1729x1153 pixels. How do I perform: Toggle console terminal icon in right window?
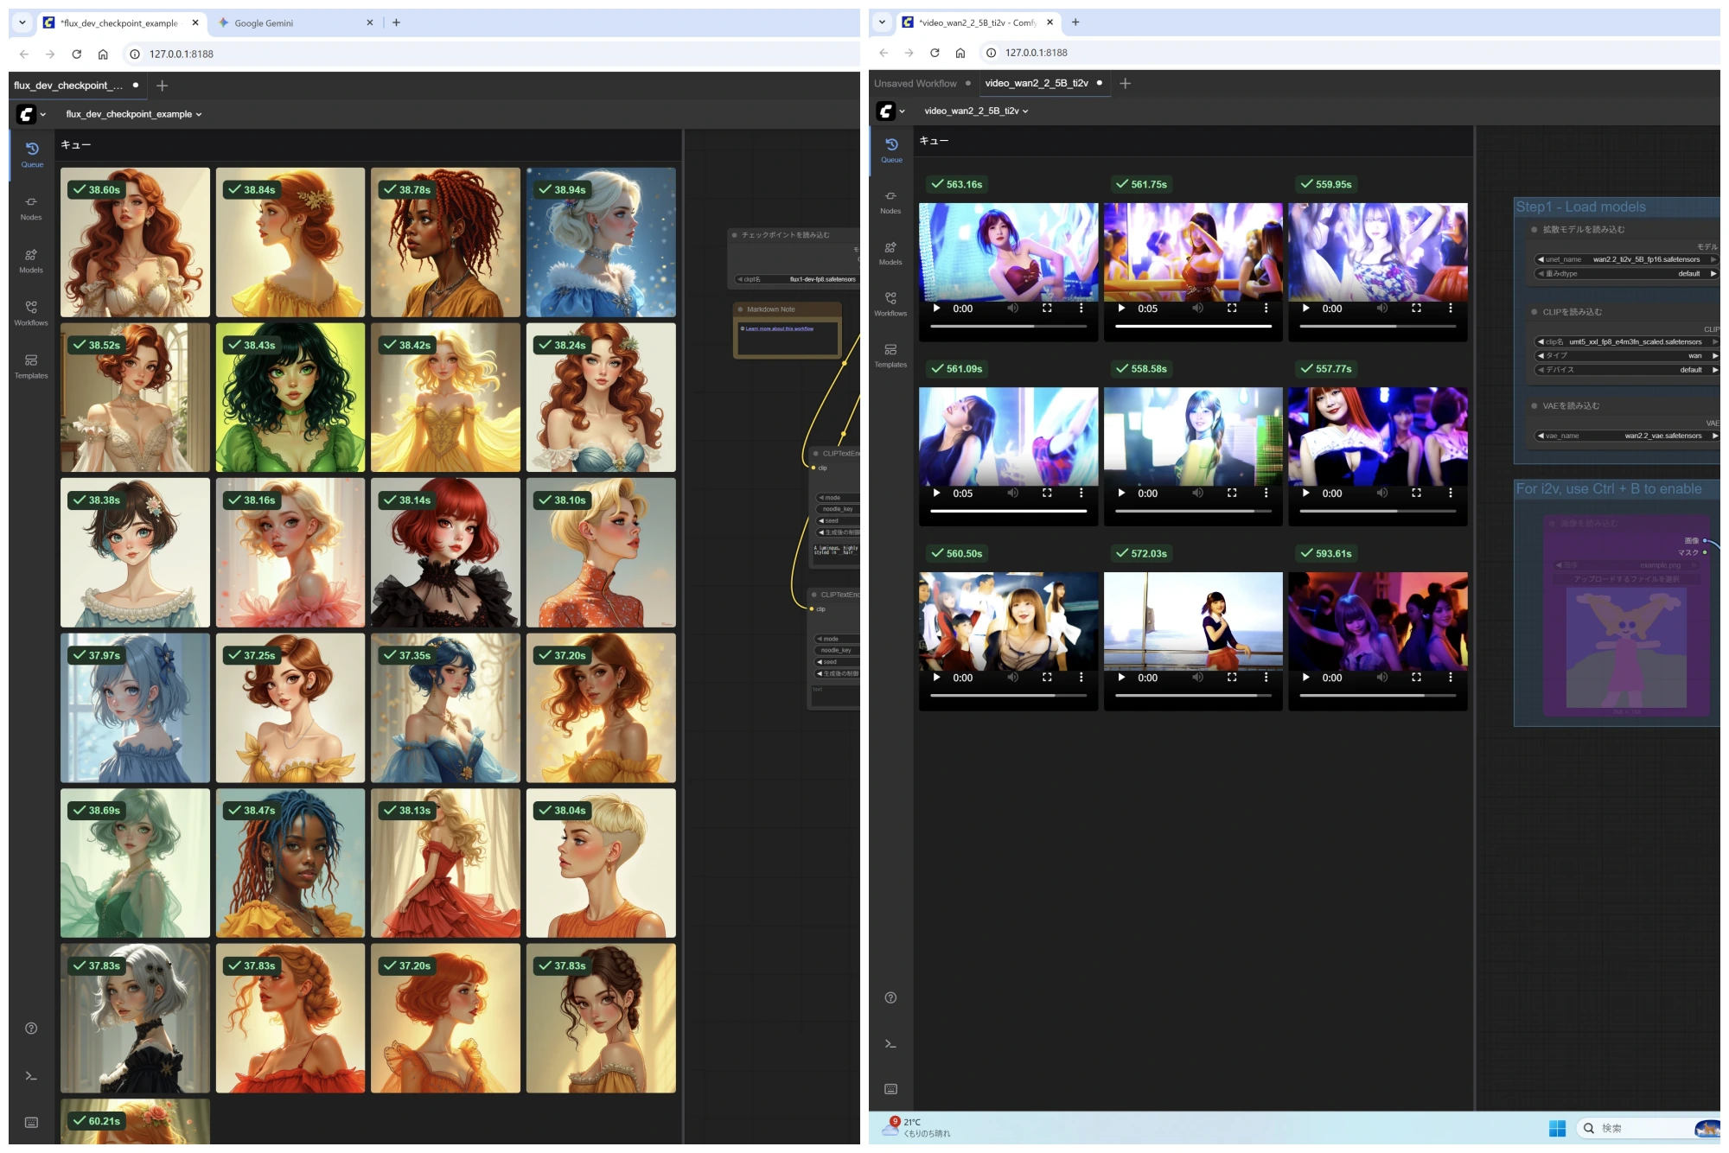coord(890,1044)
